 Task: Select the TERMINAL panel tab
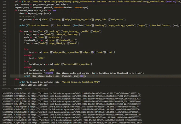(x=18, y=89)
